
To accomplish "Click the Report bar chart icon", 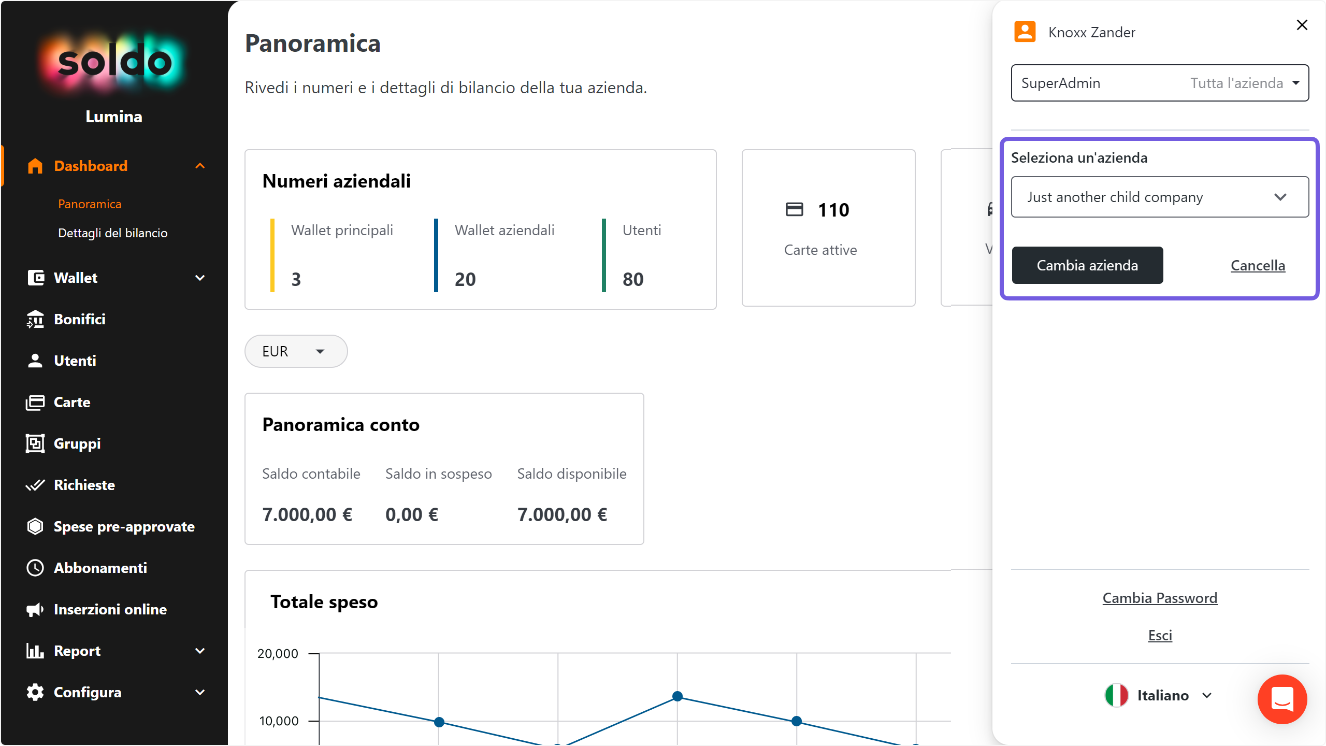I will pos(35,651).
